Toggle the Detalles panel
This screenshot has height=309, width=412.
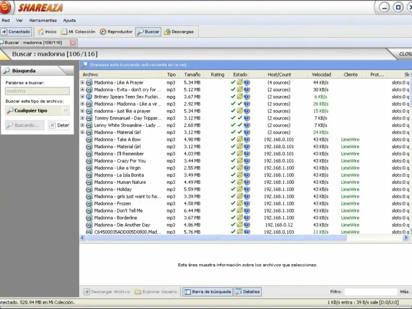point(248,292)
